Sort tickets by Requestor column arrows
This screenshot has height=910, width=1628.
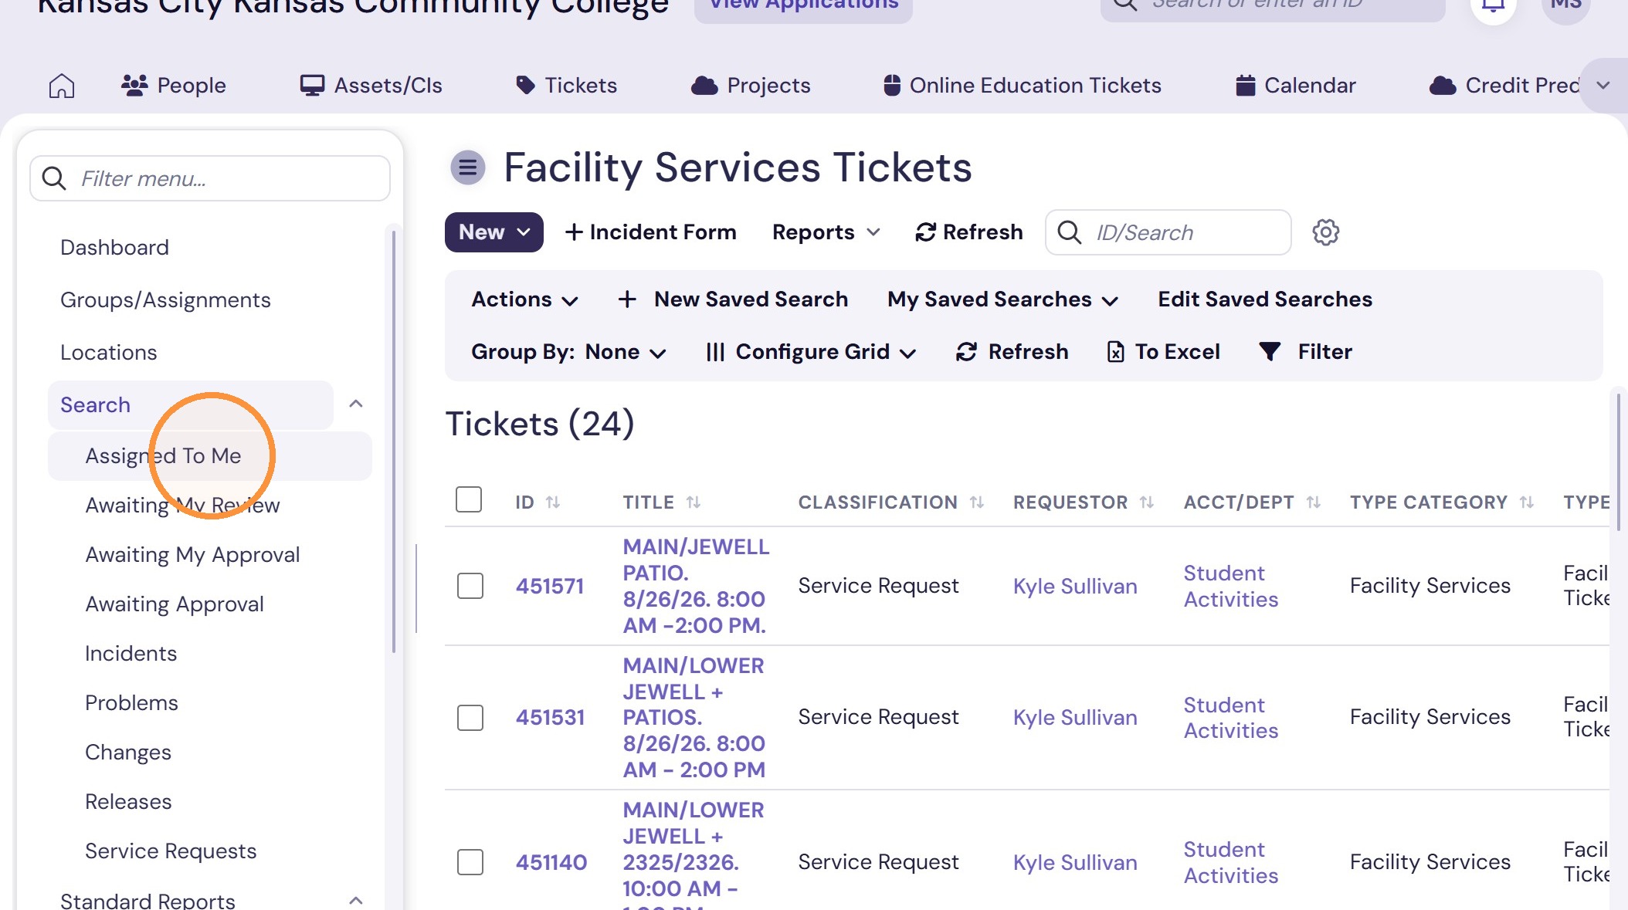1147,502
